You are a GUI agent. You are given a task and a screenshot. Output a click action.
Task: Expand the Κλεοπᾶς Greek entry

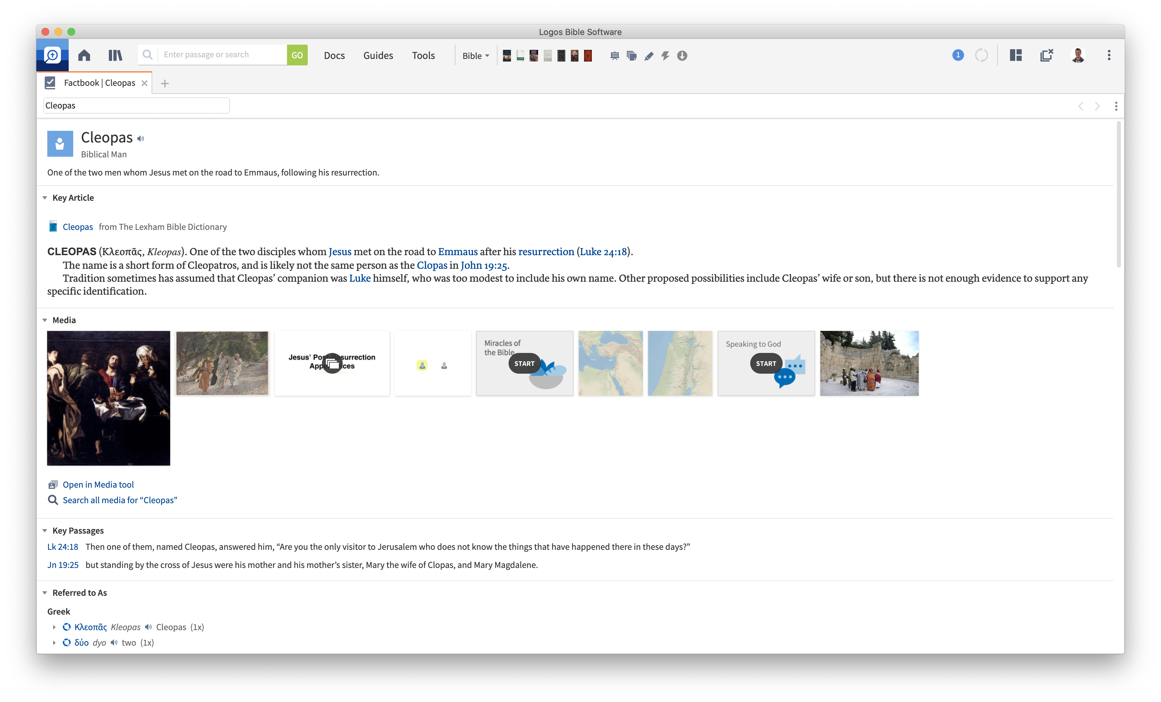[x=54, y=627]
